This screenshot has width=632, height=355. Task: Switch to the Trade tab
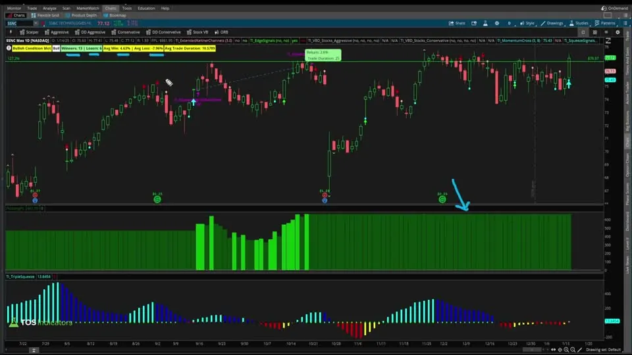[32, 8]
